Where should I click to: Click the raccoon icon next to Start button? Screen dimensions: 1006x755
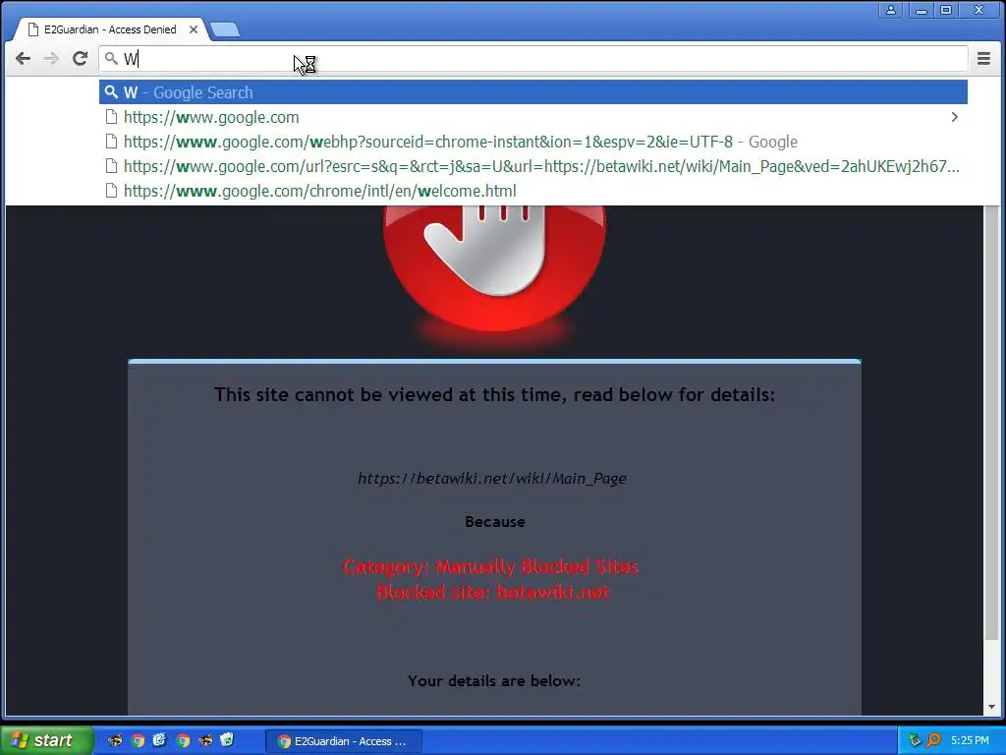pos(115,741)
